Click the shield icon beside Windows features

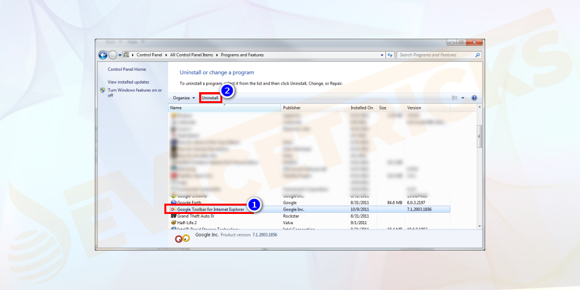pyautogui.click(x=103, y=90)
